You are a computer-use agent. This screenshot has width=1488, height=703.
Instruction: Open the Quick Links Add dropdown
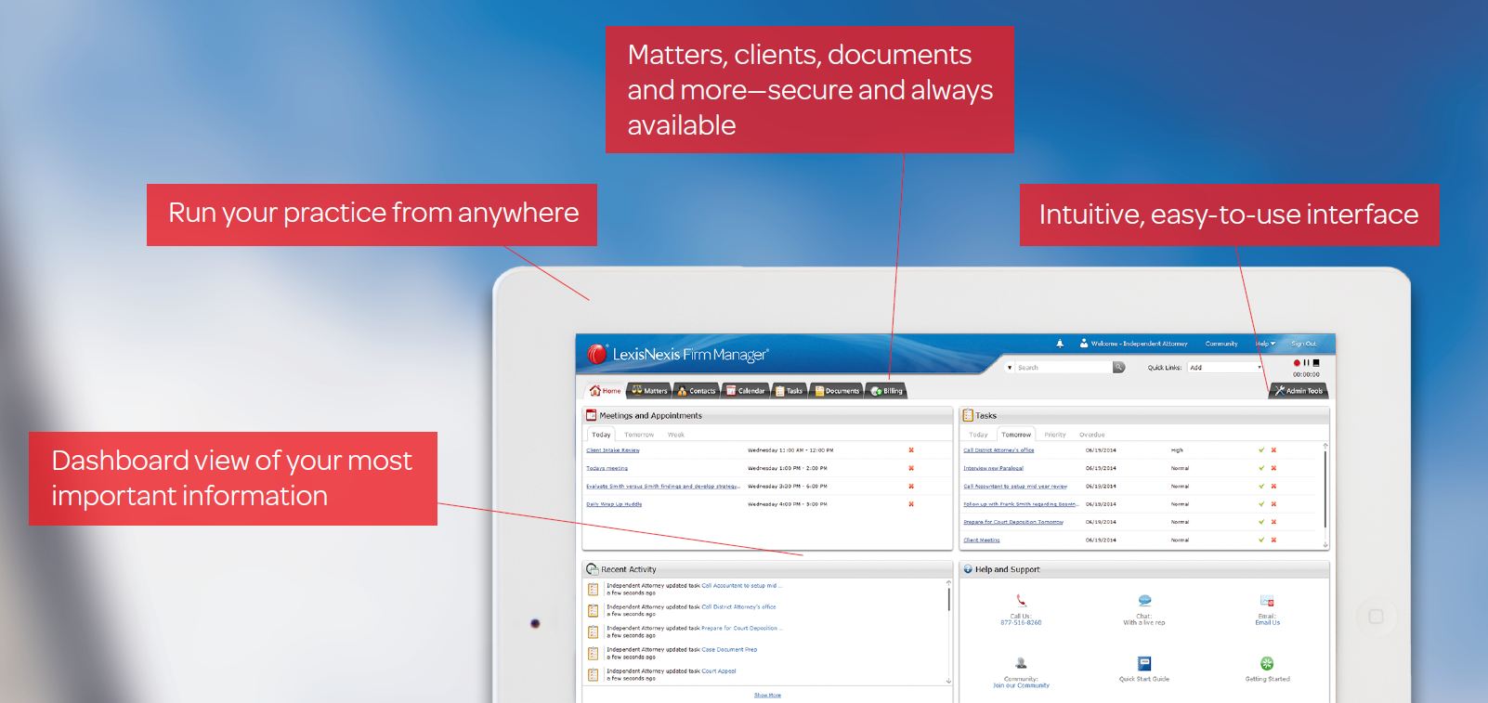tap(1226, 368)
